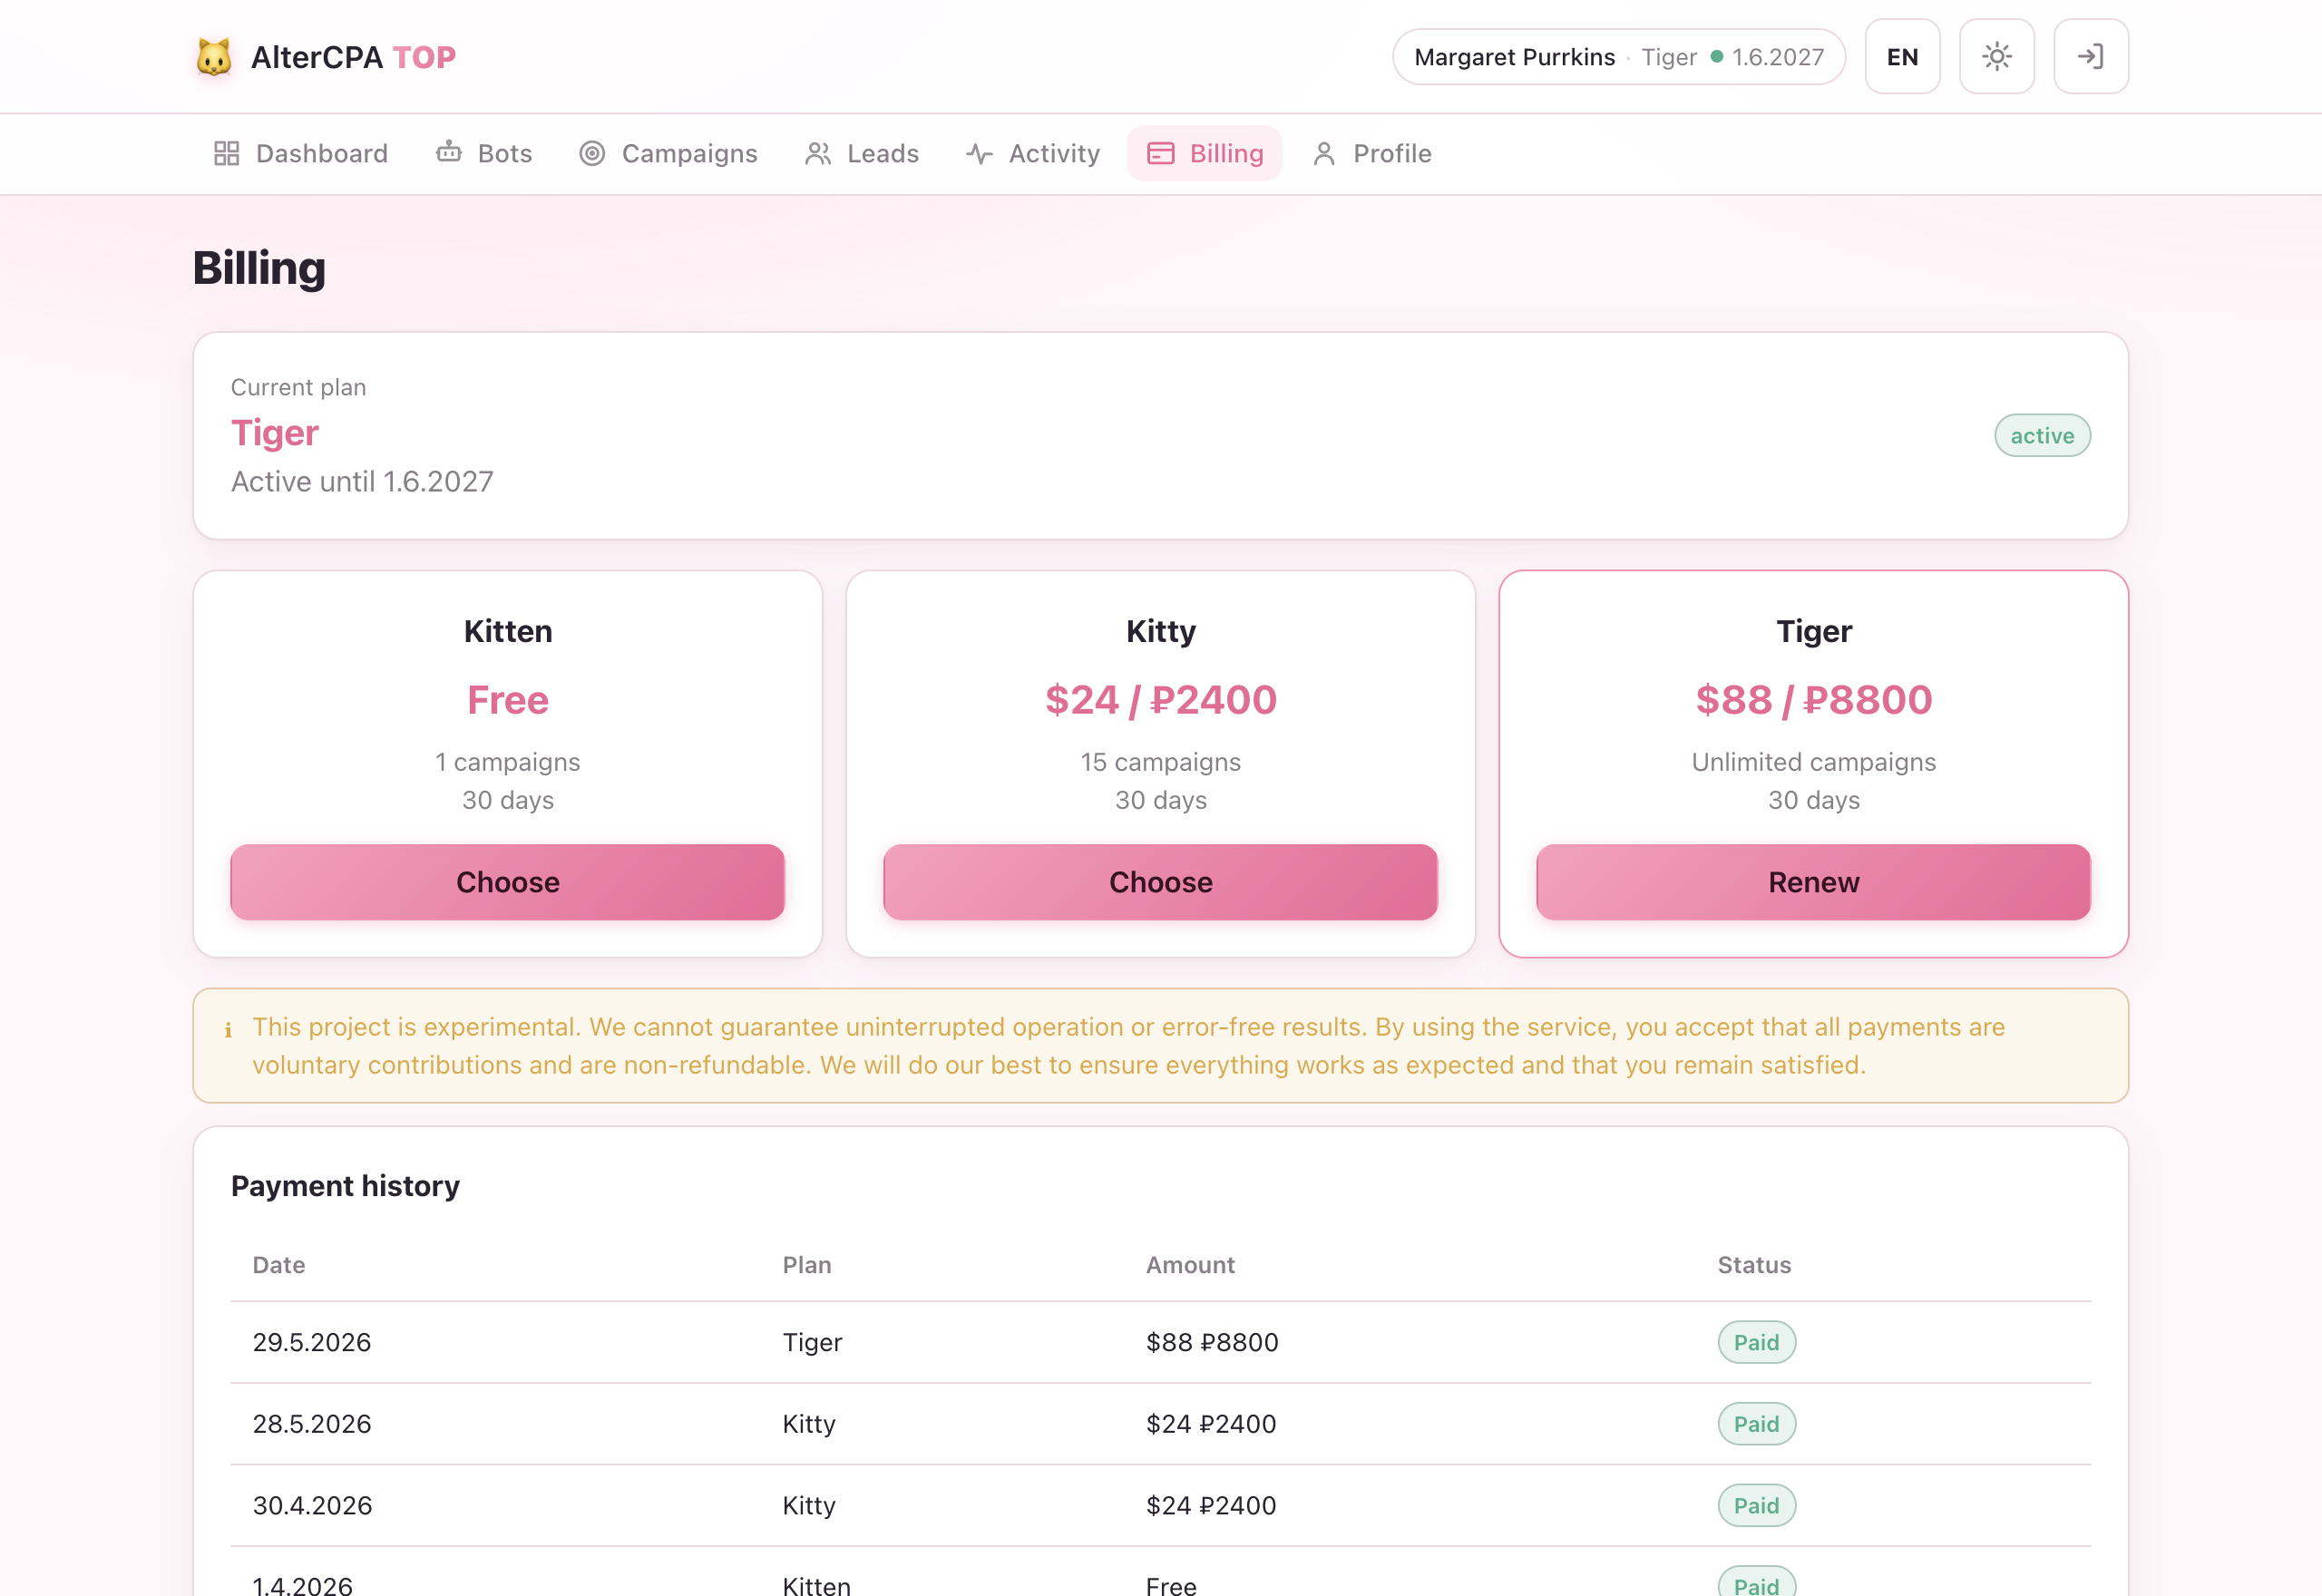Click the Profile person icon
The image size is (2322, 1596).
1324,153
